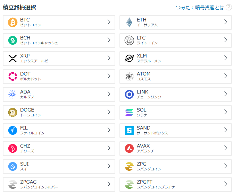Click the Solana SOL striped icon
The image size is (234, 195).
point(129,112)
